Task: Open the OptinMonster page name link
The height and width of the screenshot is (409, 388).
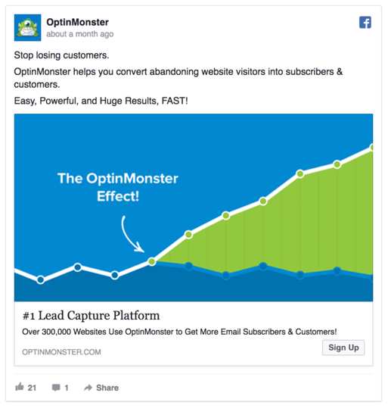Action: pos(78,22)
